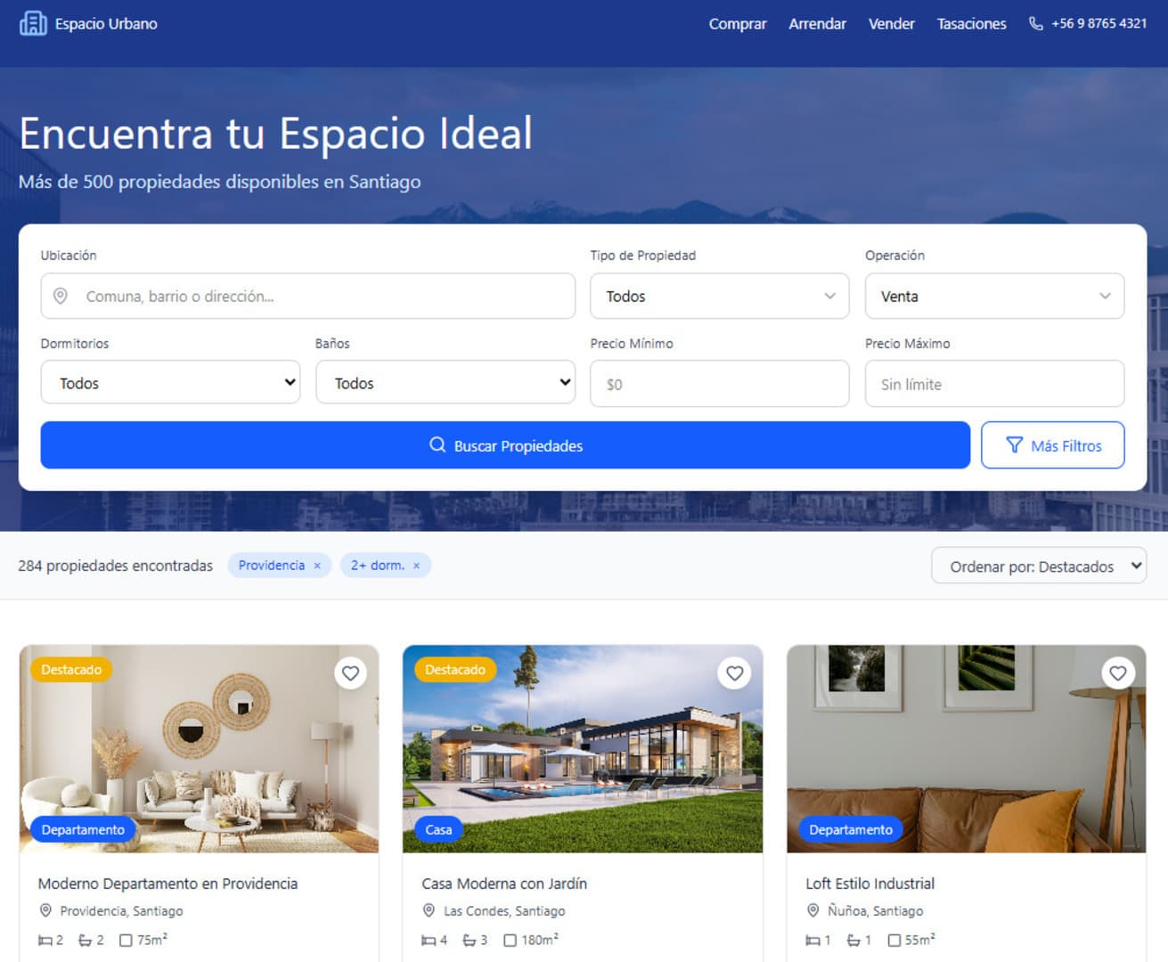
Task: Click the Espacio Urbano building logo icon
Action: (33, 23)
